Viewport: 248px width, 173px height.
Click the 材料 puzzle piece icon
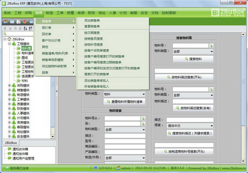pyautogui.click(x=18, y=81)
